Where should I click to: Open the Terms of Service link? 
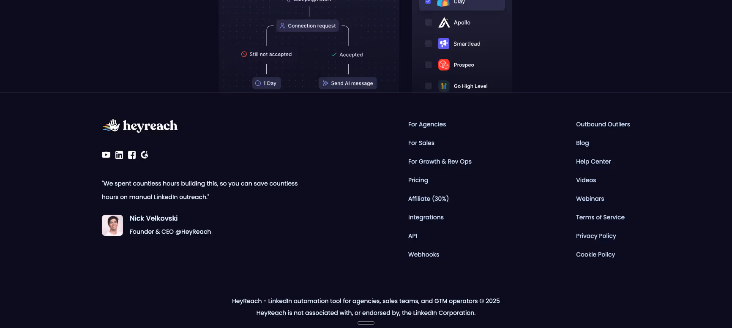pos(600,217)
